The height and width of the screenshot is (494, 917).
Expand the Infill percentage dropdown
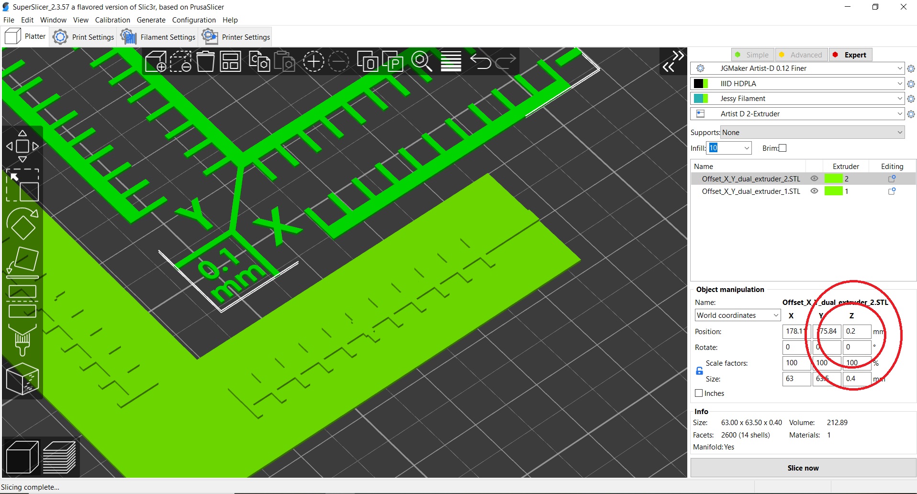[746, 148]
